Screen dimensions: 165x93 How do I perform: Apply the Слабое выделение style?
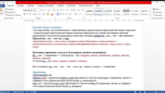[144, 12]
